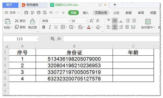The width and height of the screenshot is (163, 98).
Task: Click the Clear eraser icon
Action: (98, 27)
